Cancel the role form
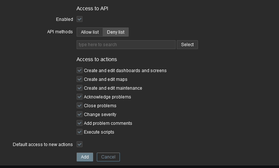 click(x=108, y=157)
